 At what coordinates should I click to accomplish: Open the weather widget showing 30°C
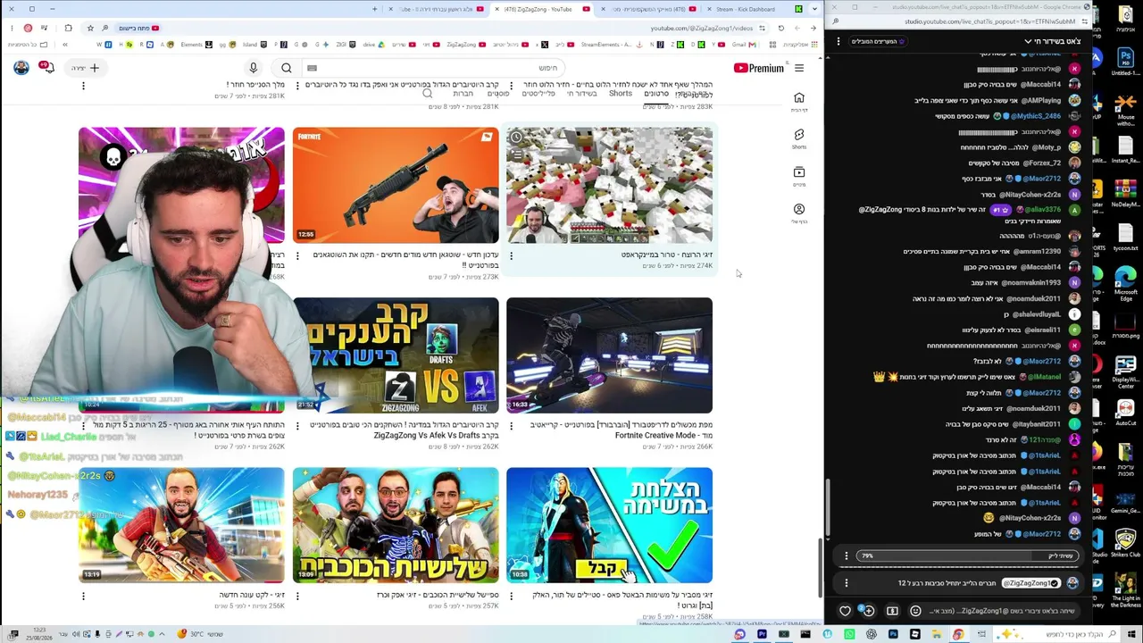201,635
